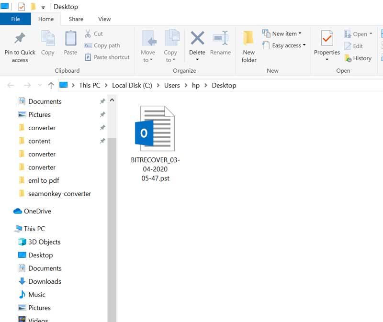Open the Copy to menu
The width and height of the screenshot is (383, 322).
click(x=170, y=46)
